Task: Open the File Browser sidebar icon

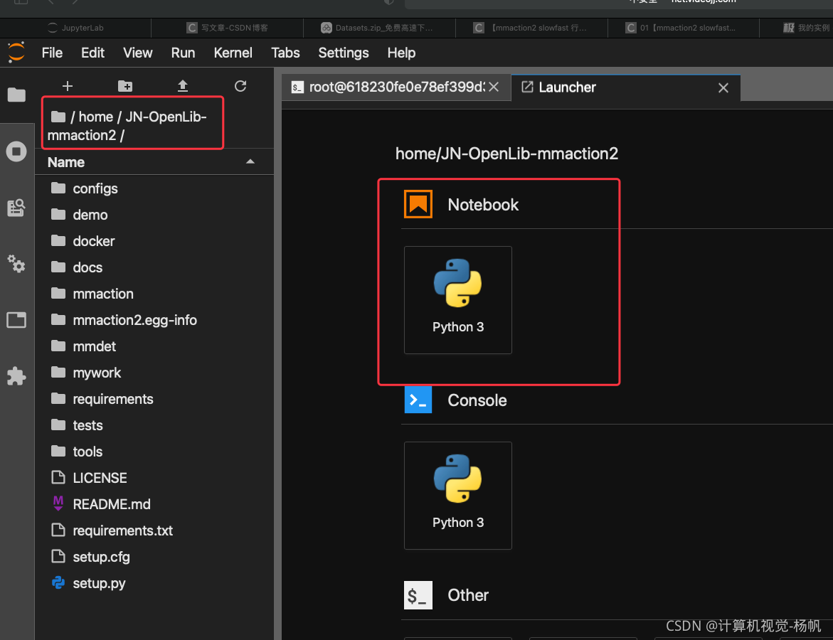Action: pos(16,95)
